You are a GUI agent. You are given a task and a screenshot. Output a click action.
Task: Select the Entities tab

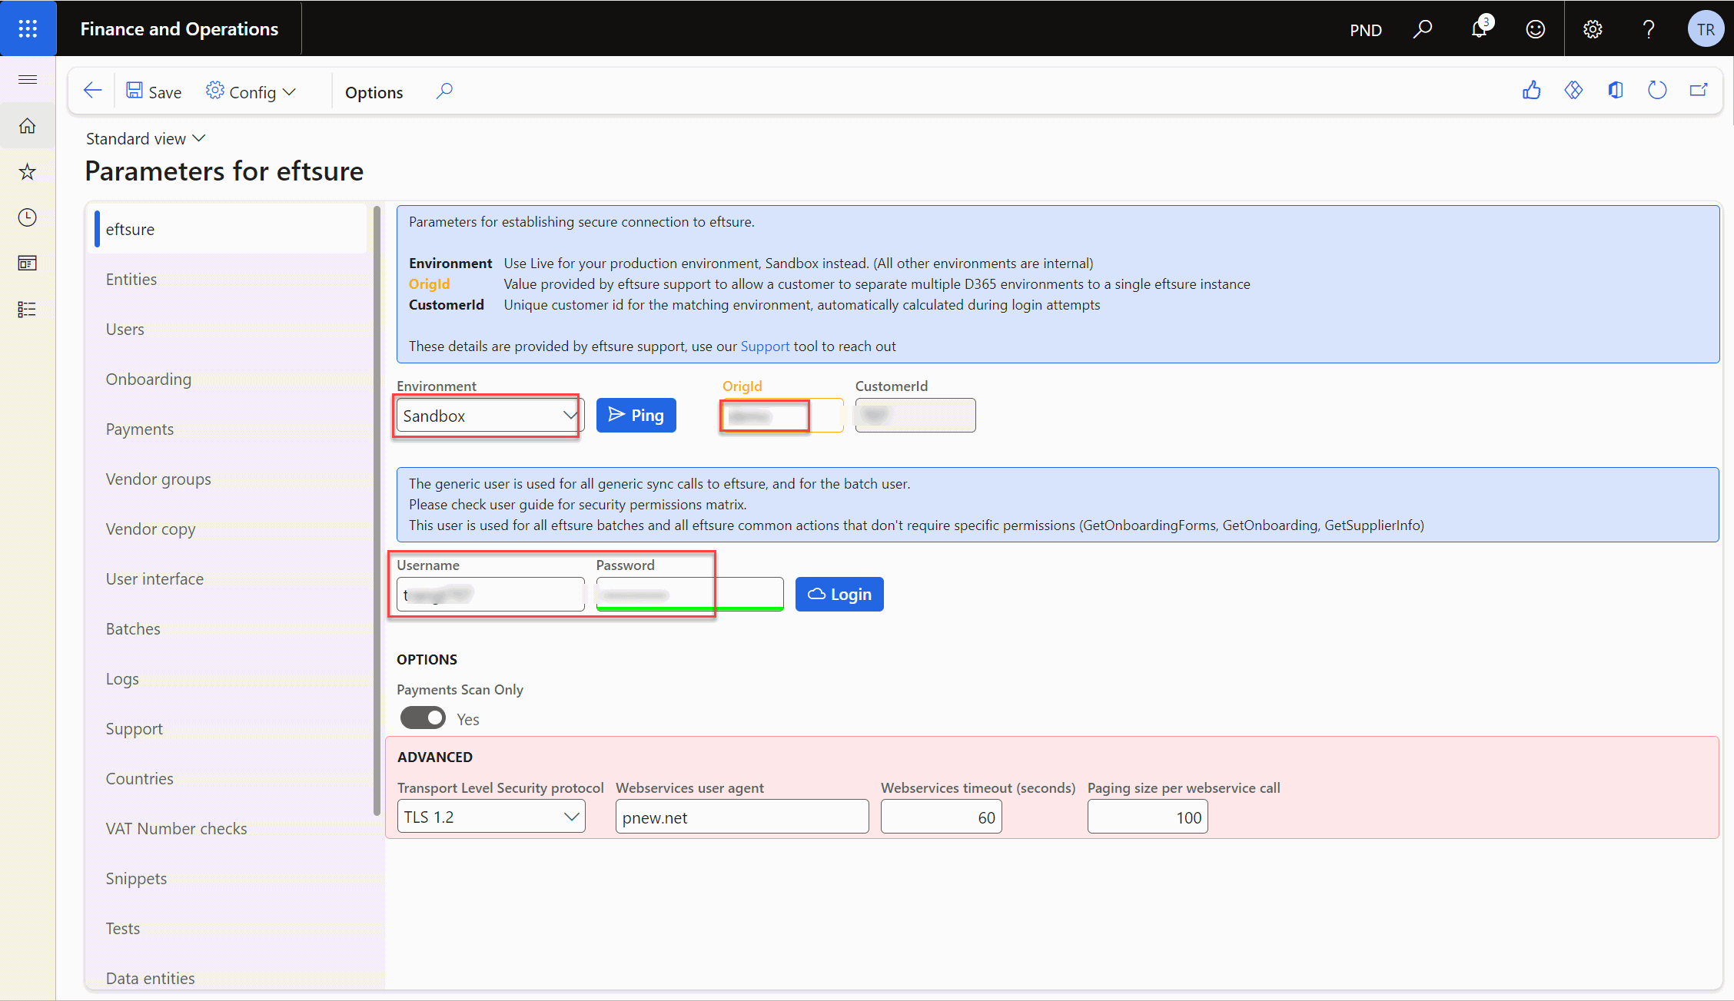click(x=229, y=279)
